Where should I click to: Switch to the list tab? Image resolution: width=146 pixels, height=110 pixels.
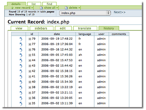click(34, 4)
